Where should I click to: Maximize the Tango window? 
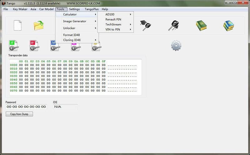pos(235,2)
